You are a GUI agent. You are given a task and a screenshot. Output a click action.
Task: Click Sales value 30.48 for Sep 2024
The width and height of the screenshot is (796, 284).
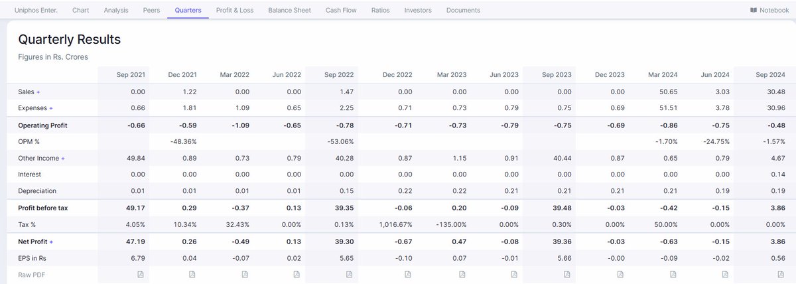click(775, 92)
